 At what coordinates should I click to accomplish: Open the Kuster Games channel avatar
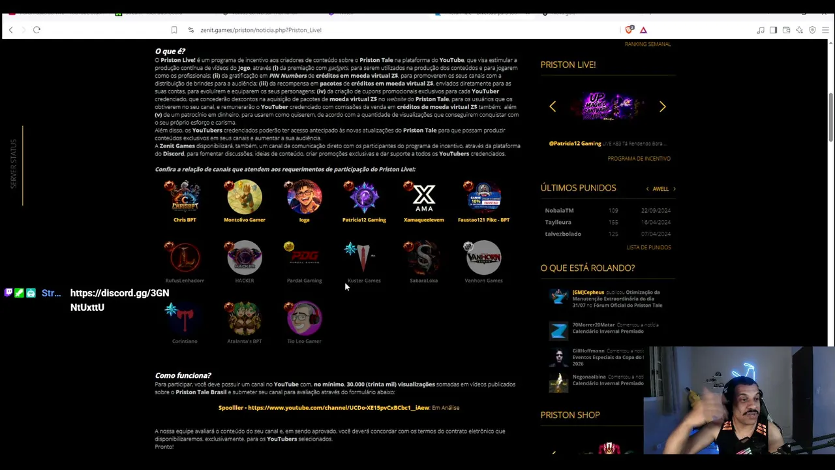[364, 257]
